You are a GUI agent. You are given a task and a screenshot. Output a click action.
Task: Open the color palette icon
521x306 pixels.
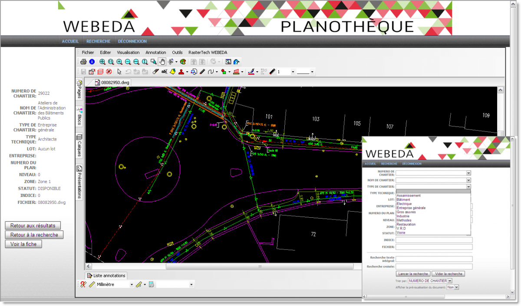click(x=183, y=62)
